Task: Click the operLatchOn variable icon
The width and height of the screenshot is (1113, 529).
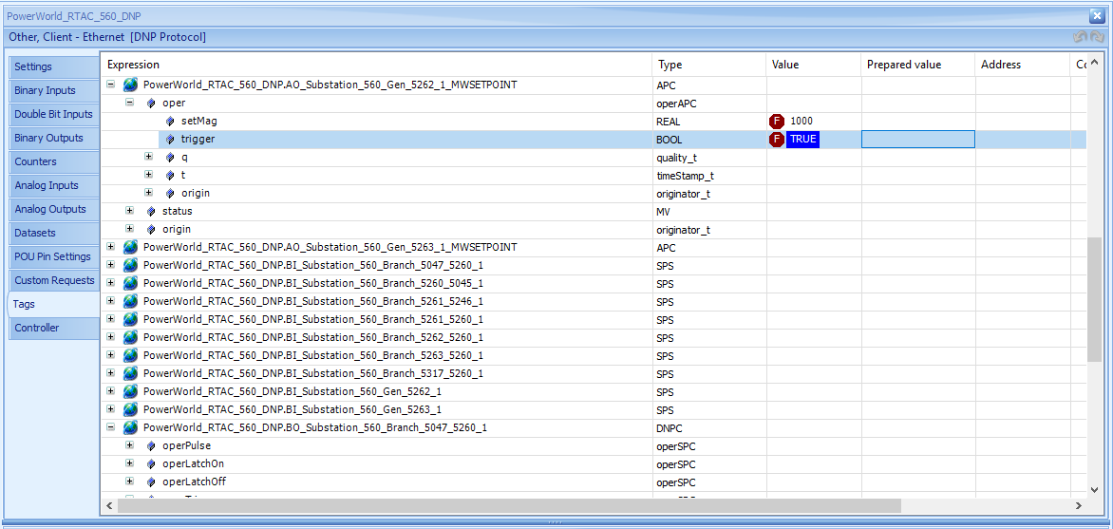Action: pos(151,463)
